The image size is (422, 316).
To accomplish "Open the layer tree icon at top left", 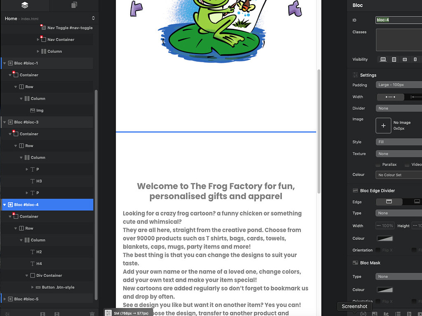I will pyautogui.click(x=24, y=6).
